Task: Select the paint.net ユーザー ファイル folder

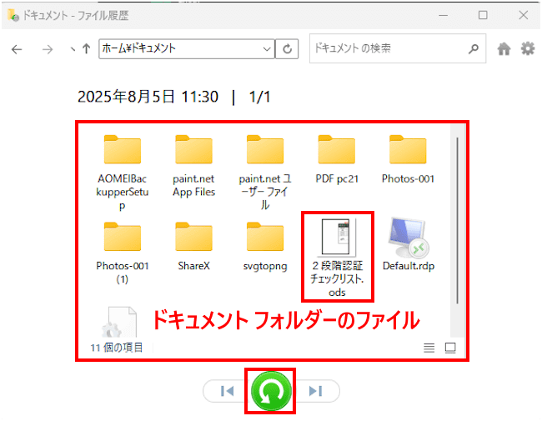Action: tap(265, 173)
